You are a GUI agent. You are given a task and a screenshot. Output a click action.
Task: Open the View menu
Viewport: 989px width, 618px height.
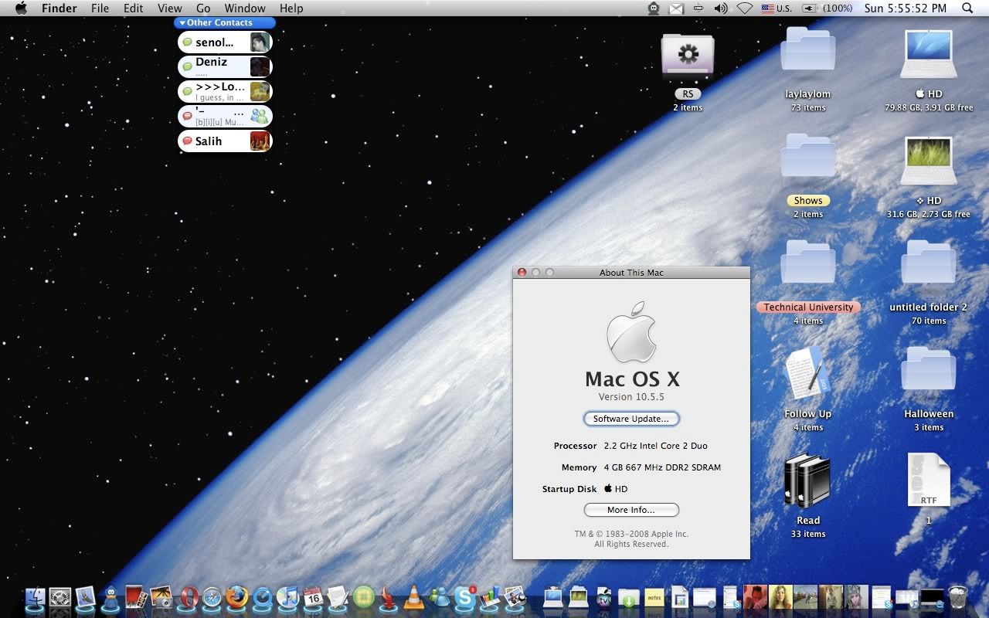[170, 8]
